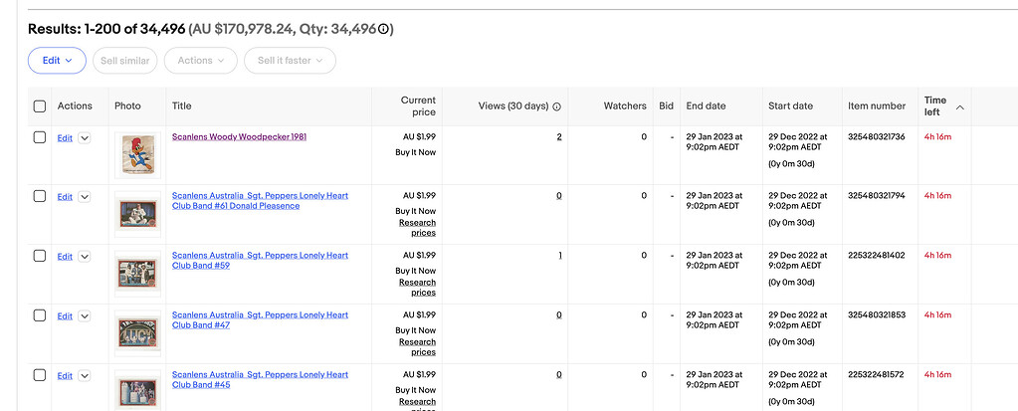
Task: Click Edit link for Sgt. Peppers #59
Action: (x=65, y=257)
